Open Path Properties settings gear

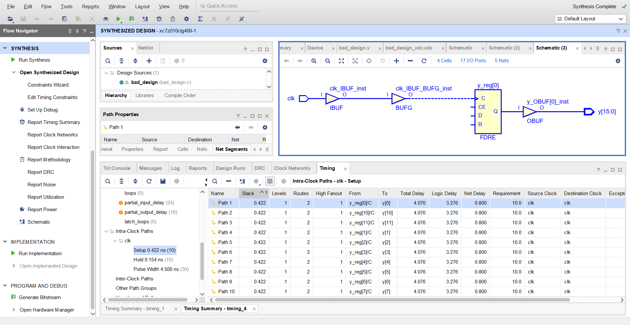click(x=265, y=127)
